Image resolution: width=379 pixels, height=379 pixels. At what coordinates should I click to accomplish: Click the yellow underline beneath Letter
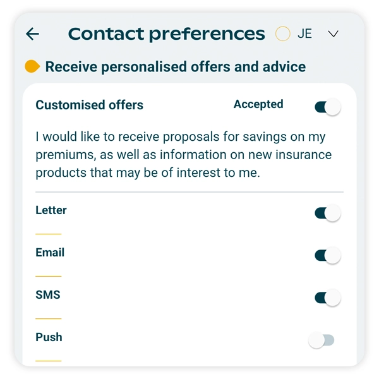click(49, 234)
